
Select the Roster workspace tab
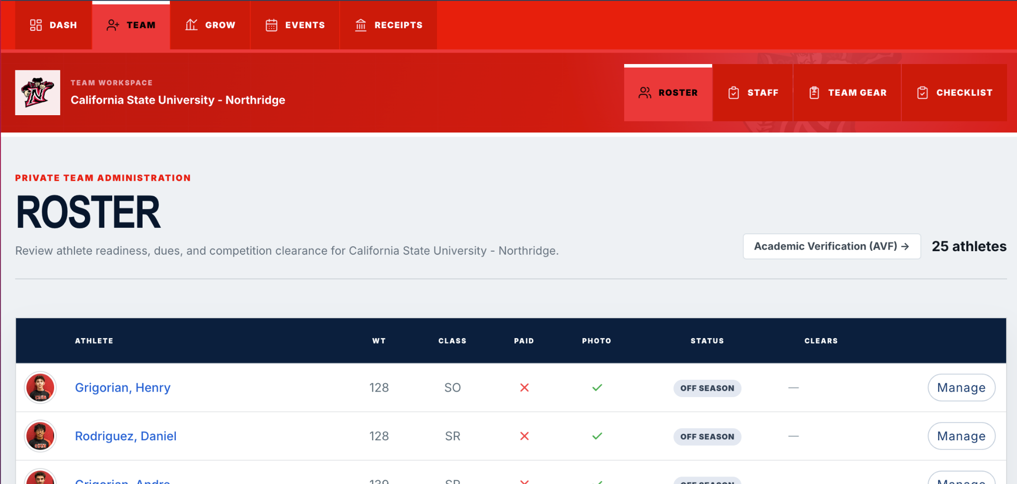(668, 93)
